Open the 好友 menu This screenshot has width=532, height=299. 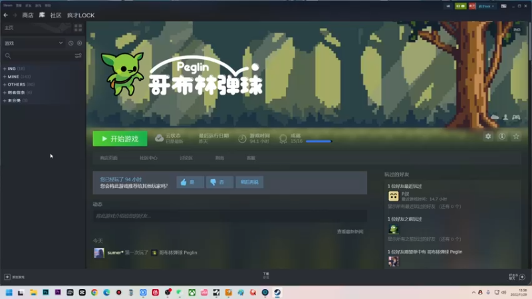29,5
